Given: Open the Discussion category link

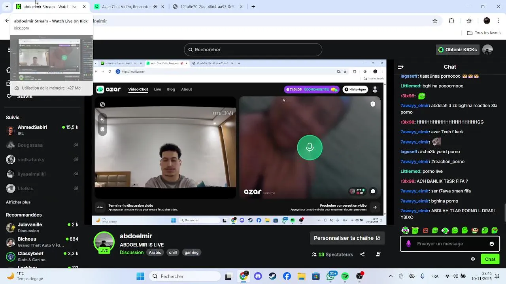Looking at the screenshot, I should [x=132, y=252].
